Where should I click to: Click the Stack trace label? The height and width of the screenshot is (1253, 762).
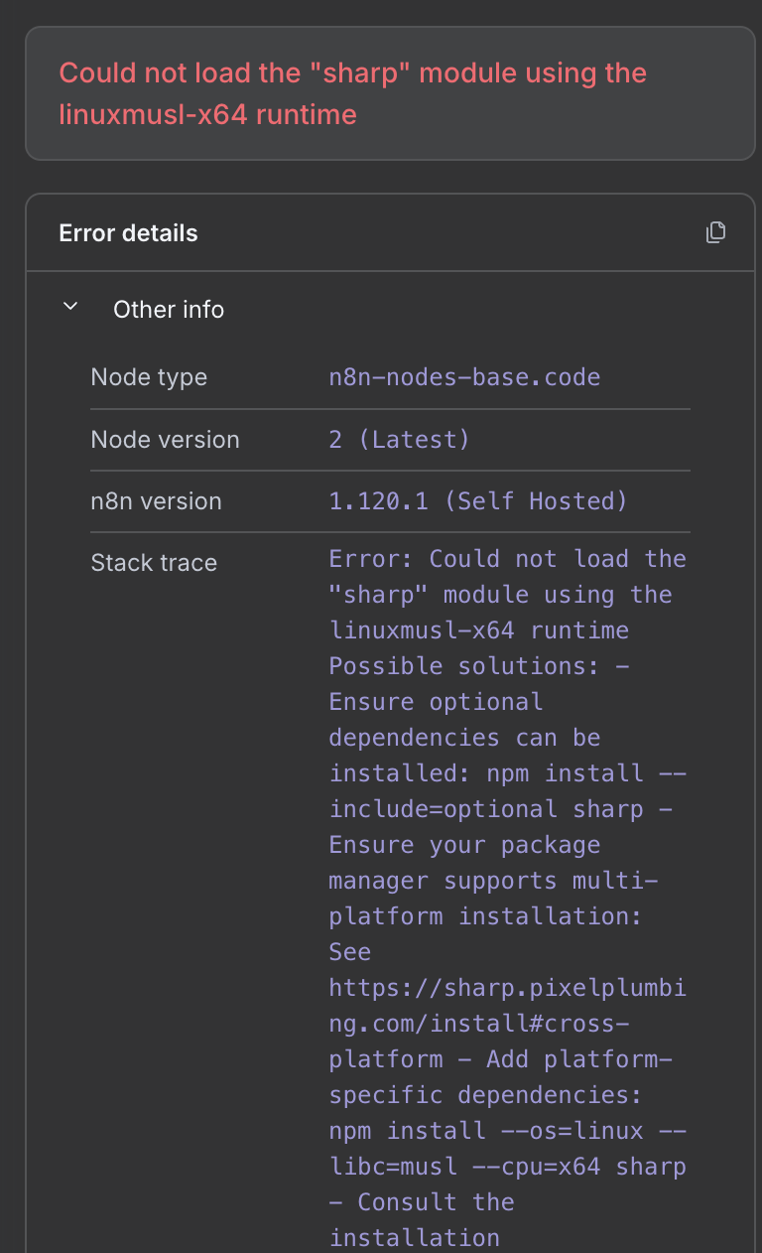[x=153, y=562]
